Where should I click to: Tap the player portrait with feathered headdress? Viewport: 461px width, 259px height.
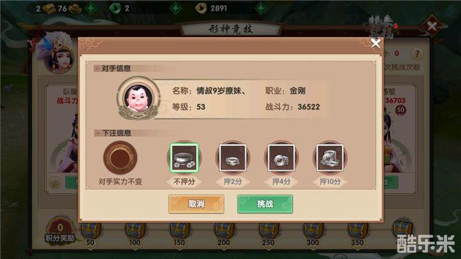pyautogui.click(x=58, y=54)
